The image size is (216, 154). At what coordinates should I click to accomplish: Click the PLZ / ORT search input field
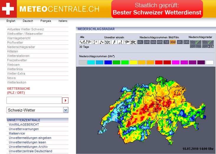(x=34, y=100)
